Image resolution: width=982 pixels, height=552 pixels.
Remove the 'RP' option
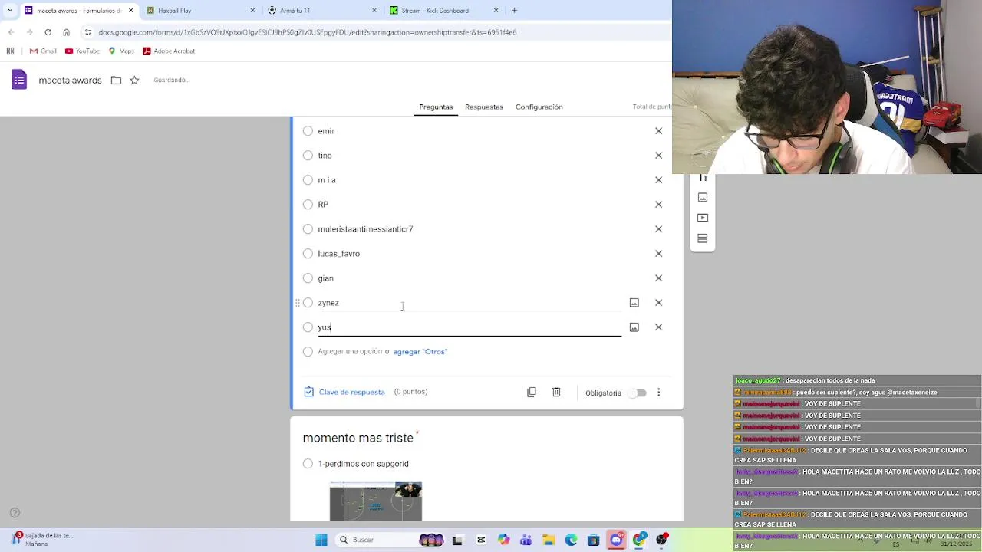tap(658, 205)
